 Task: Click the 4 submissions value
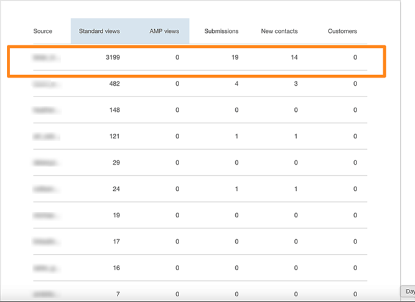(x=237, y=83)
